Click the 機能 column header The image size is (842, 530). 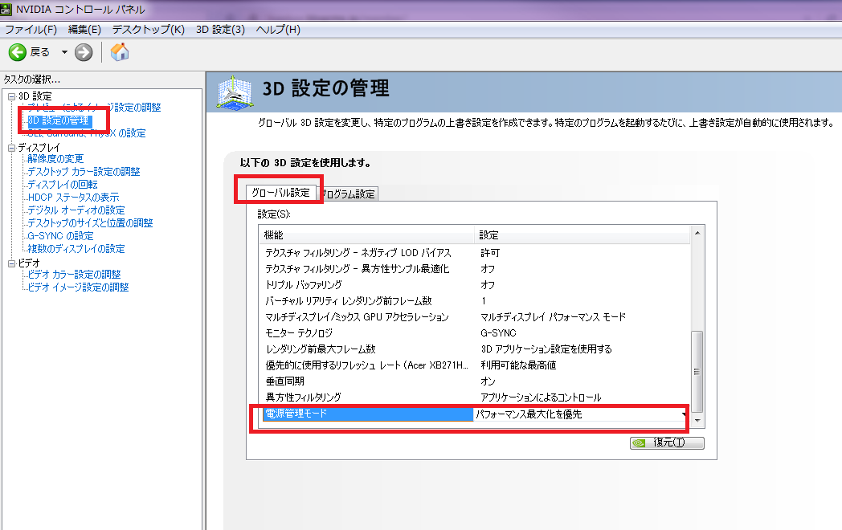pos(367,235)
